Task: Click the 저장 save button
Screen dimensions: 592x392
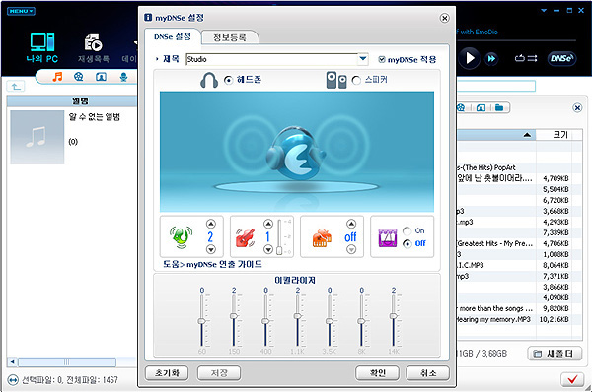Action: (x=219, y=373)
